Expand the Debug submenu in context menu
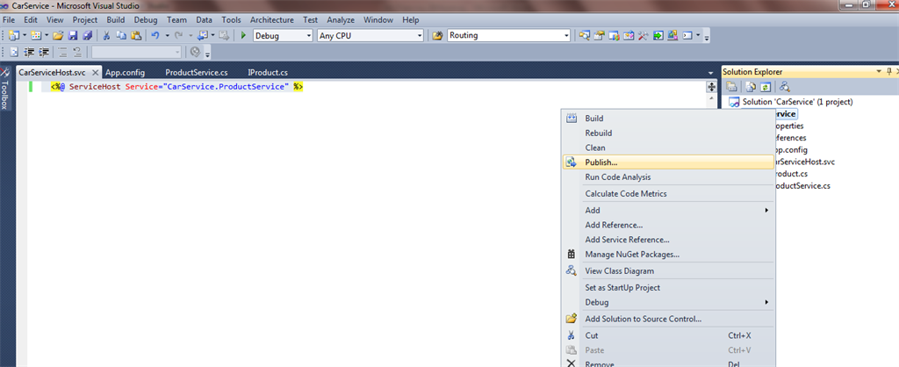This screenshot has width=899, height=367. point(668,302)
